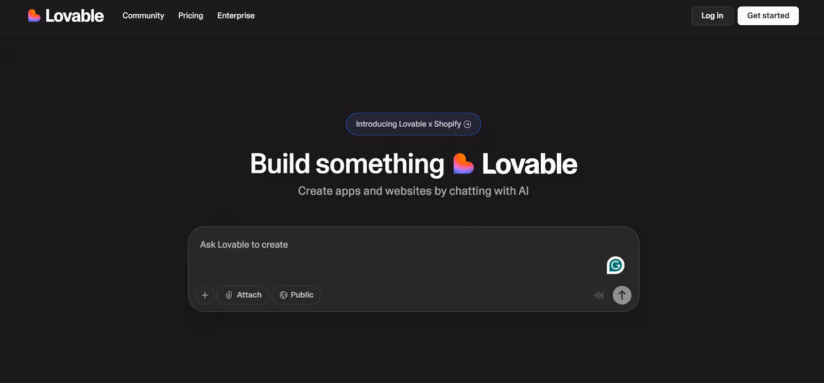
Task: Click the Get started button
Action: point(768,15)
